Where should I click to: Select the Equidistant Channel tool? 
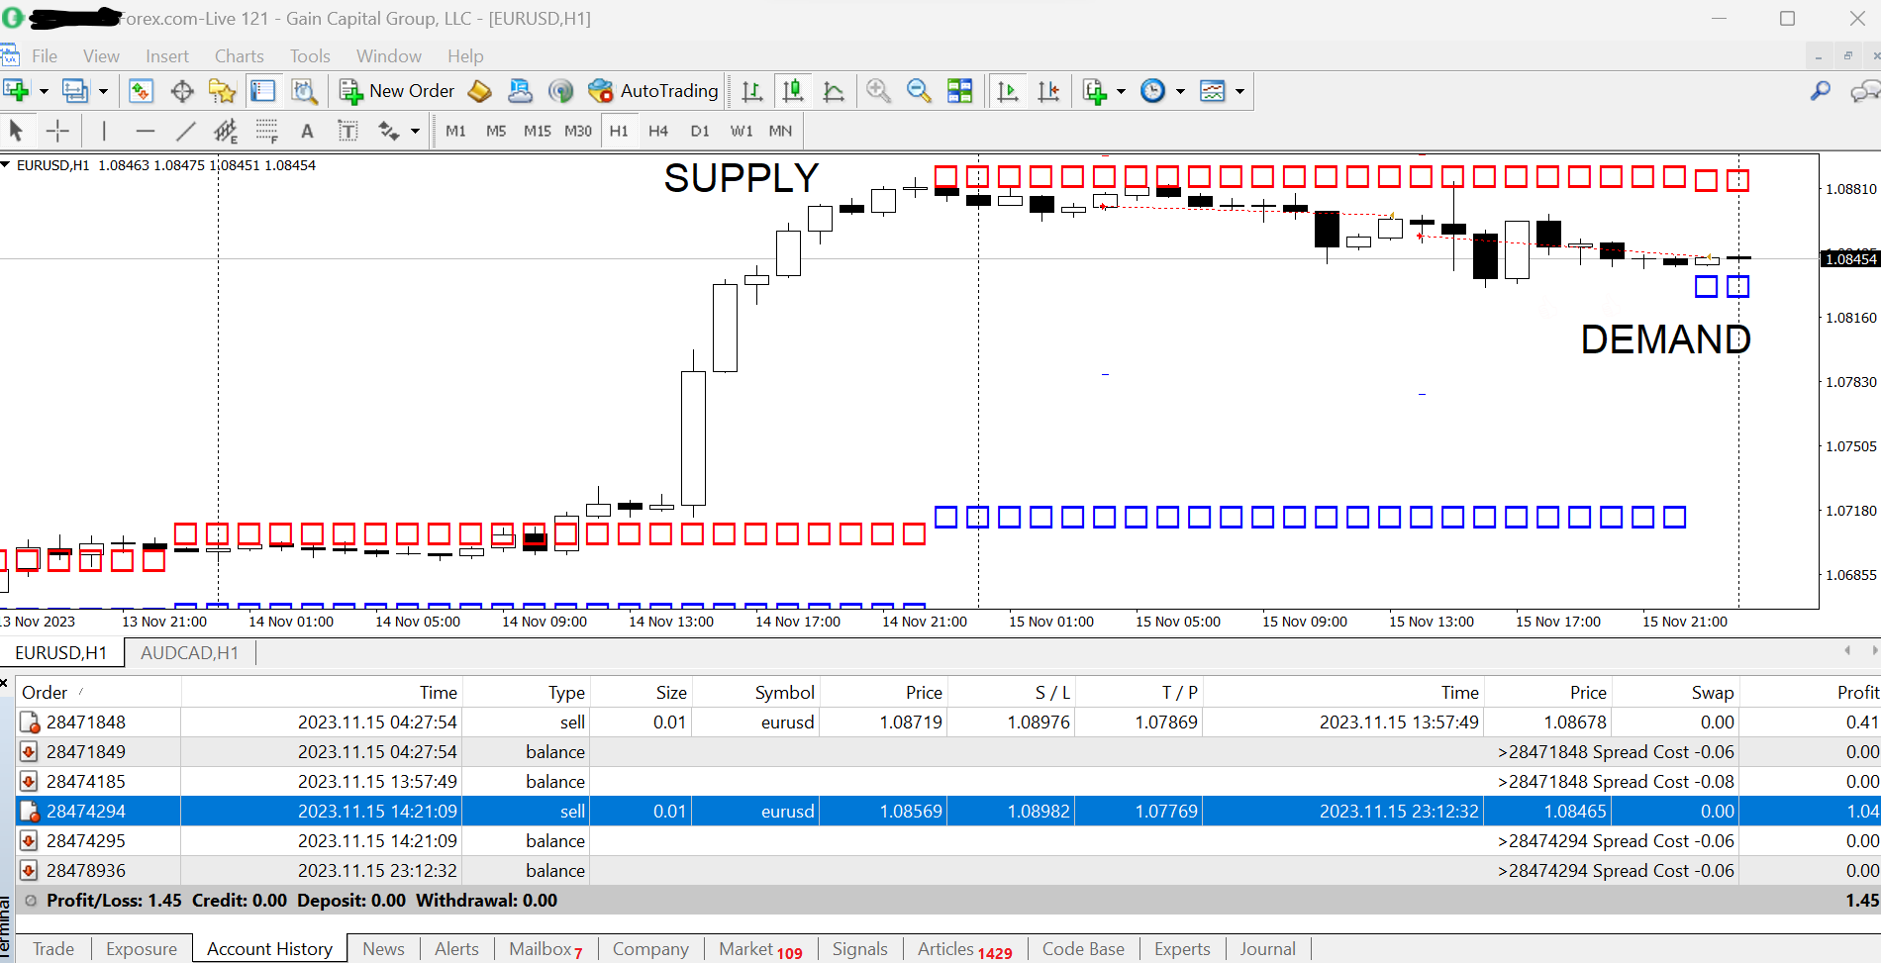(x=226, y=131)
